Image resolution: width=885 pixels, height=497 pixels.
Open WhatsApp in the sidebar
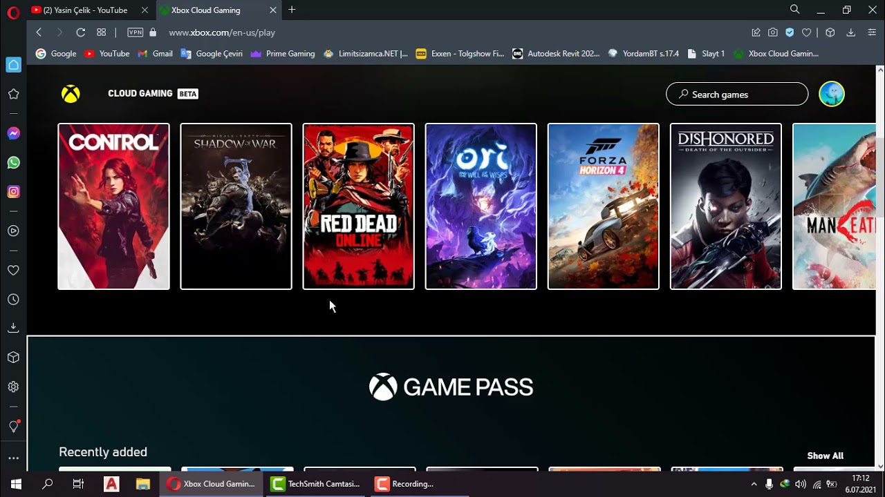click(13, 162)
